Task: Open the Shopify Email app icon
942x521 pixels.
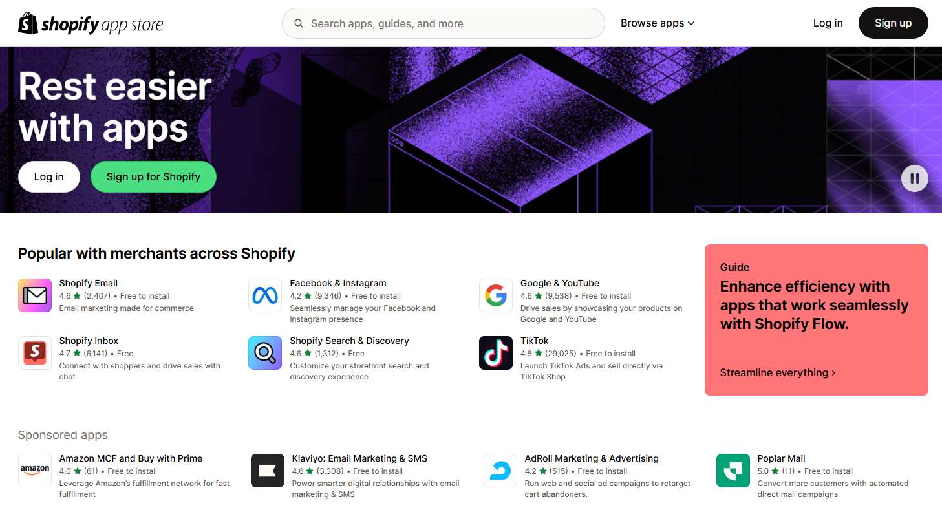Action: point(35,295)
